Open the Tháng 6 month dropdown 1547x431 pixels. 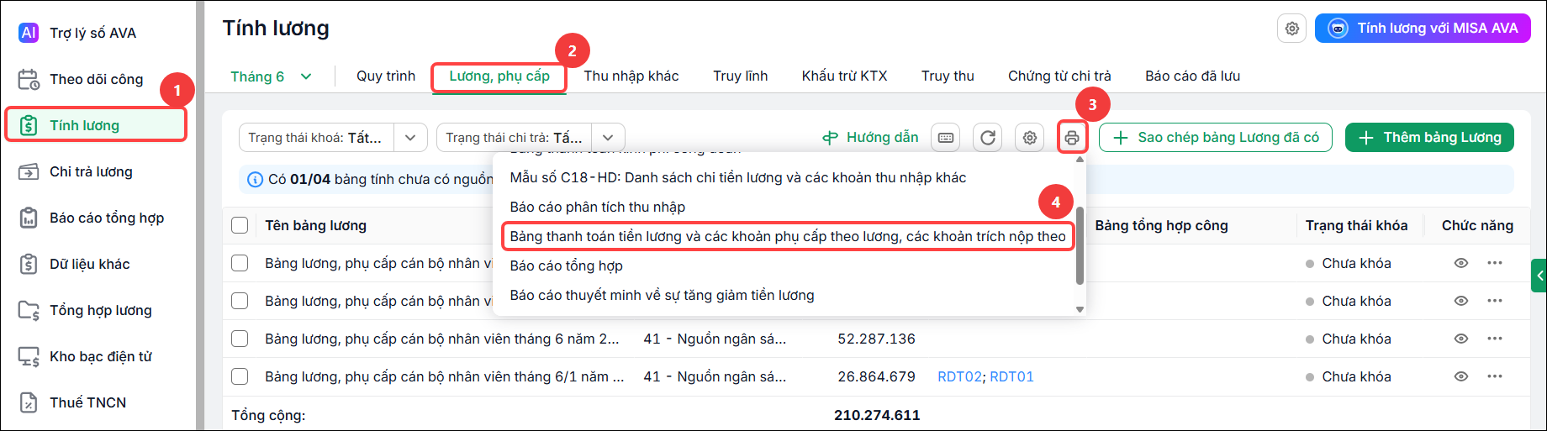coord(271,76)
